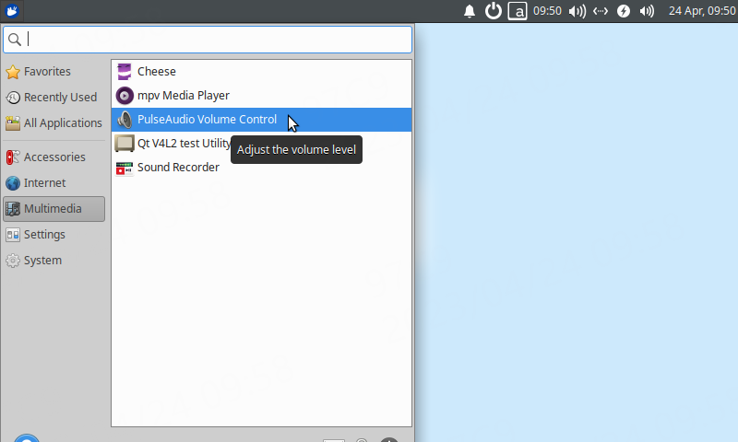The image size is (738, 442).
Task: Open the power manager lightning icon
Action: point(624,11)
